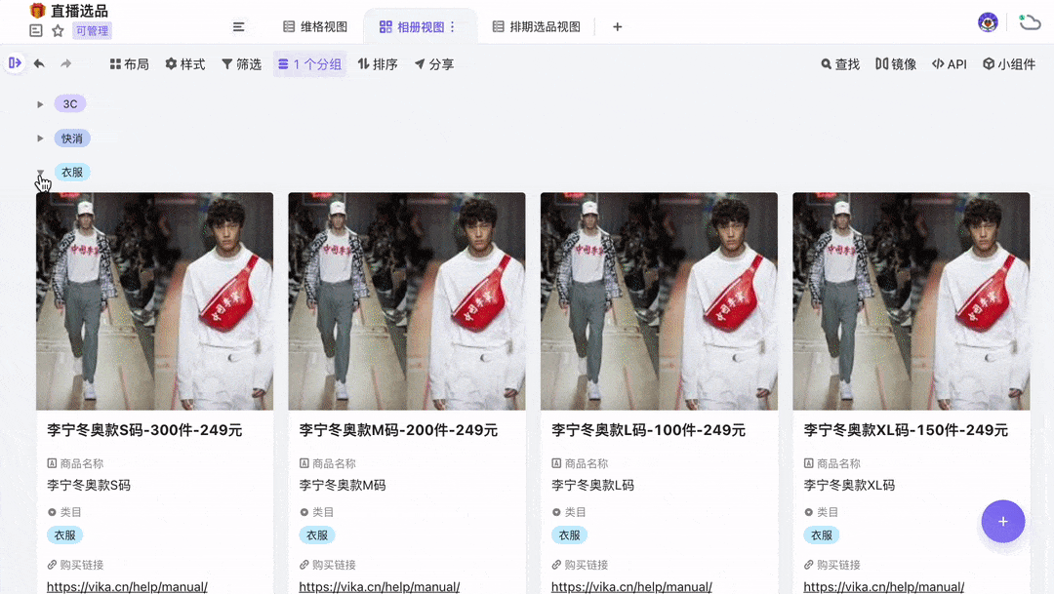Open the 筛选 filter panel

241,61
